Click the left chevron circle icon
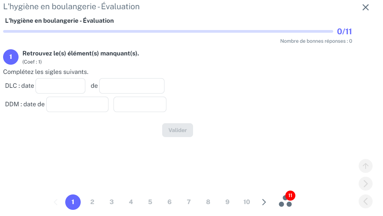The image size is (383, 216). pyautogui.click(x=365, y=201)
